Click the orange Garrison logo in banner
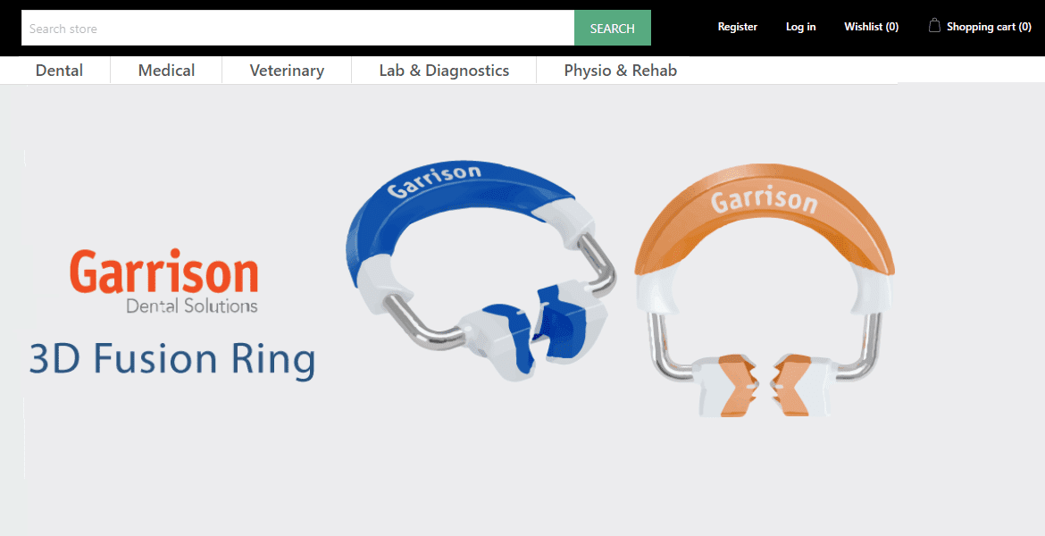Image resolution: width=1045 pixels, height=536 pixels. pyautogui.click(x=164, y=272)
